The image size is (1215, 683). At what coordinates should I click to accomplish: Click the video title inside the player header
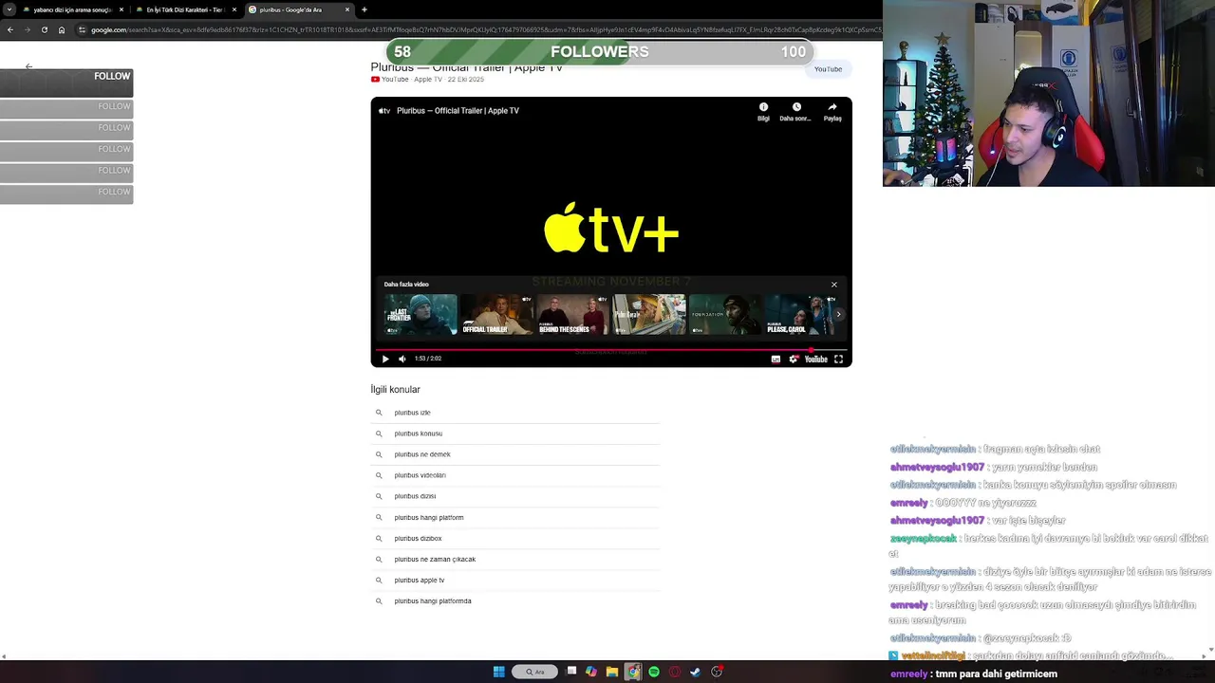(458, 111)
